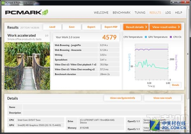Click the 30.0 fps value
The image size is (191, 134).
coord(104,65)
